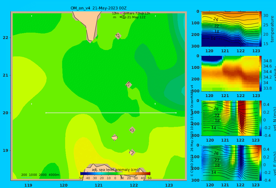Click the island near 18.95°N, 122°E
This screenshot has width=276, height=188.
pos(132,152)
